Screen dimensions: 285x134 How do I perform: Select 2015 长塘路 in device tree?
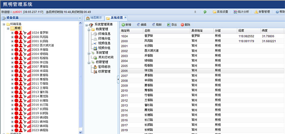pos(40,100)
